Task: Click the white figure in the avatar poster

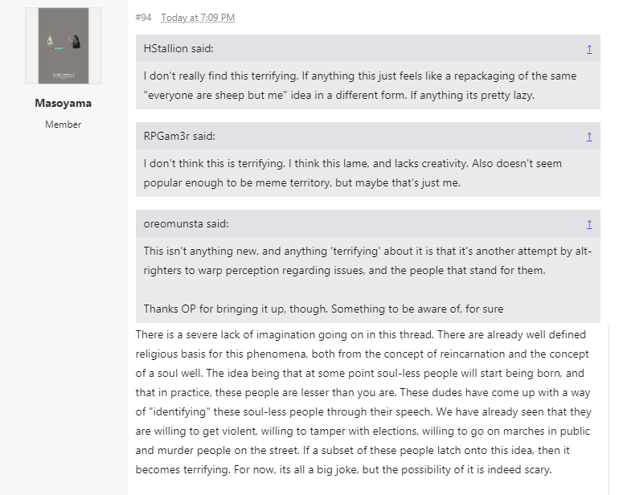Action: click(x=50, y=41)
